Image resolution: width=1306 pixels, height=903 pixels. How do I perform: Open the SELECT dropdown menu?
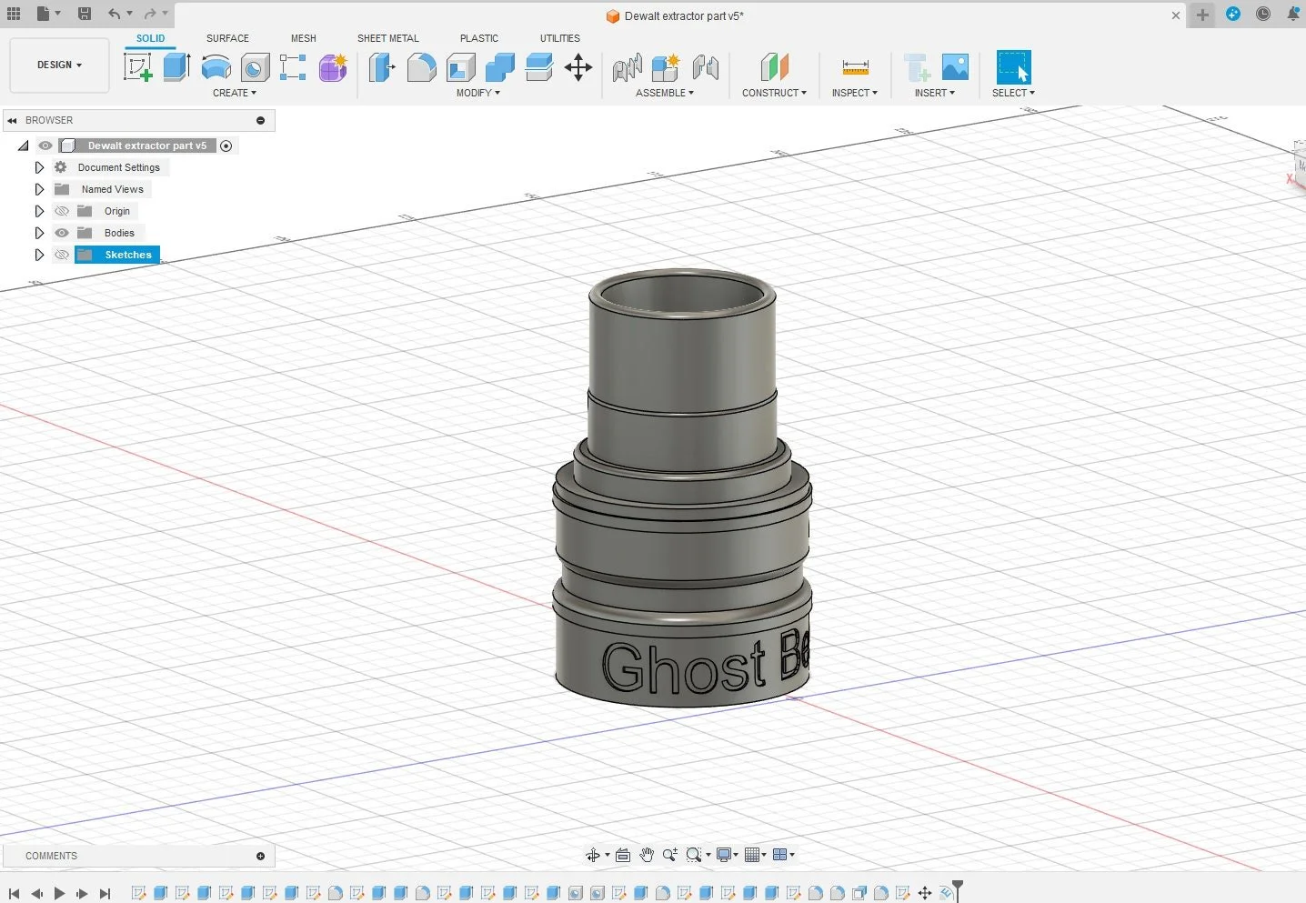1013,93
